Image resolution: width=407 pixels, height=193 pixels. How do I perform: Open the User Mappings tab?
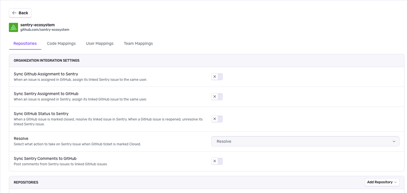(x=100, y=43)
